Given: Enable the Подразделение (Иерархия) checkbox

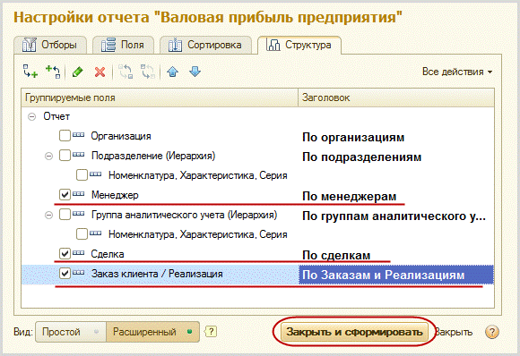Looking at the screenshot, I should coord(65,155).
